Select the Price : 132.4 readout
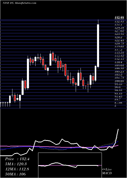The image size is (127, 178). tap(17, 159)
